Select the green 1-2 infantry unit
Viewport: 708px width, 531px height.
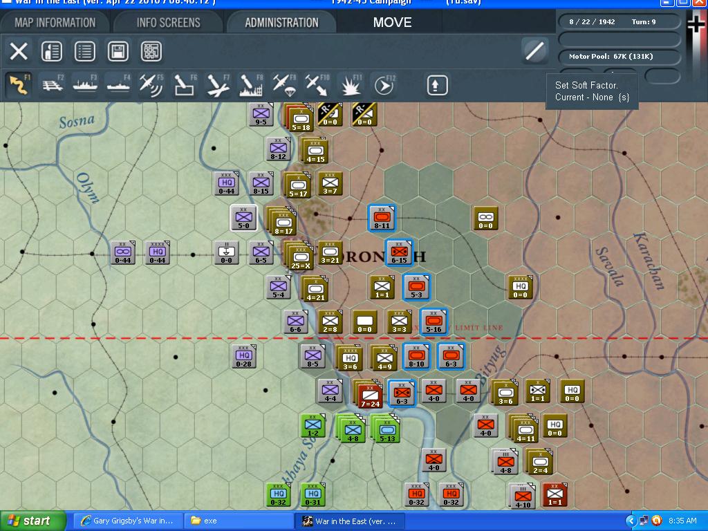click(313, 425)
